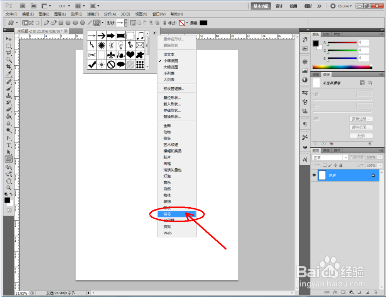Select the Custom Shape tool in toolbox

8,159
